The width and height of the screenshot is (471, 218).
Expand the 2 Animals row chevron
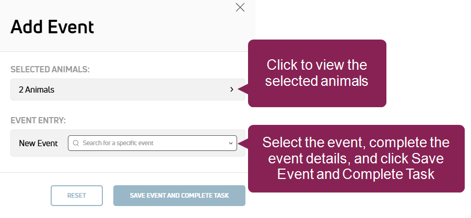[x=232, y=89]
